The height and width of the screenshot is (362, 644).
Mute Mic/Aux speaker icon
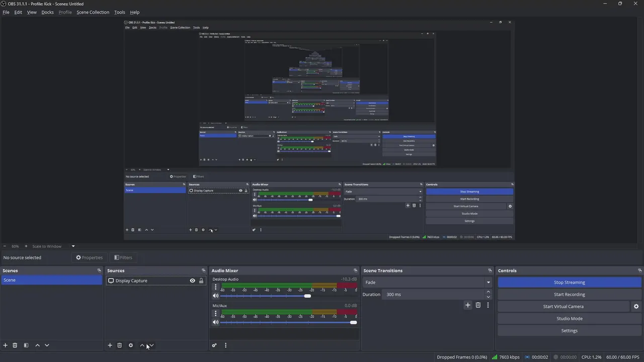(x=216, y=322)
